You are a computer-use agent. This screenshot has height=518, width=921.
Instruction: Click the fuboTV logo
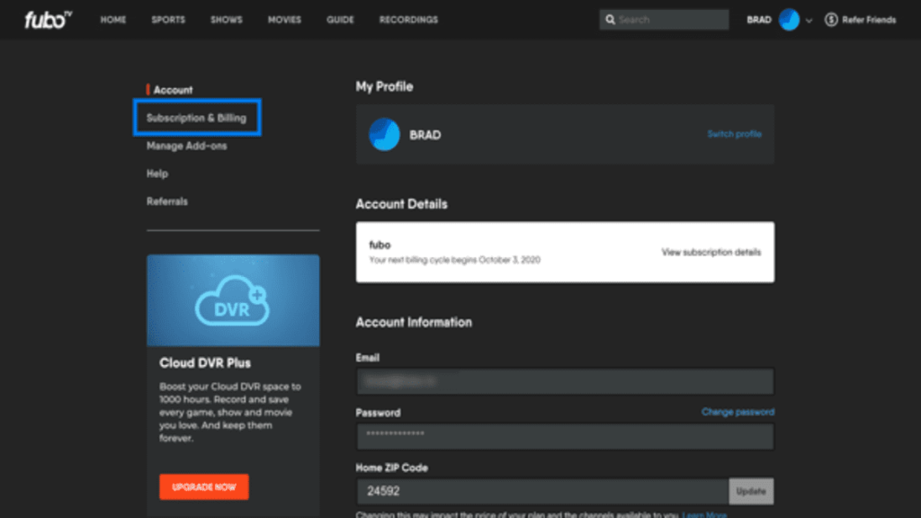pyautogui.click(x=47, y=19)
